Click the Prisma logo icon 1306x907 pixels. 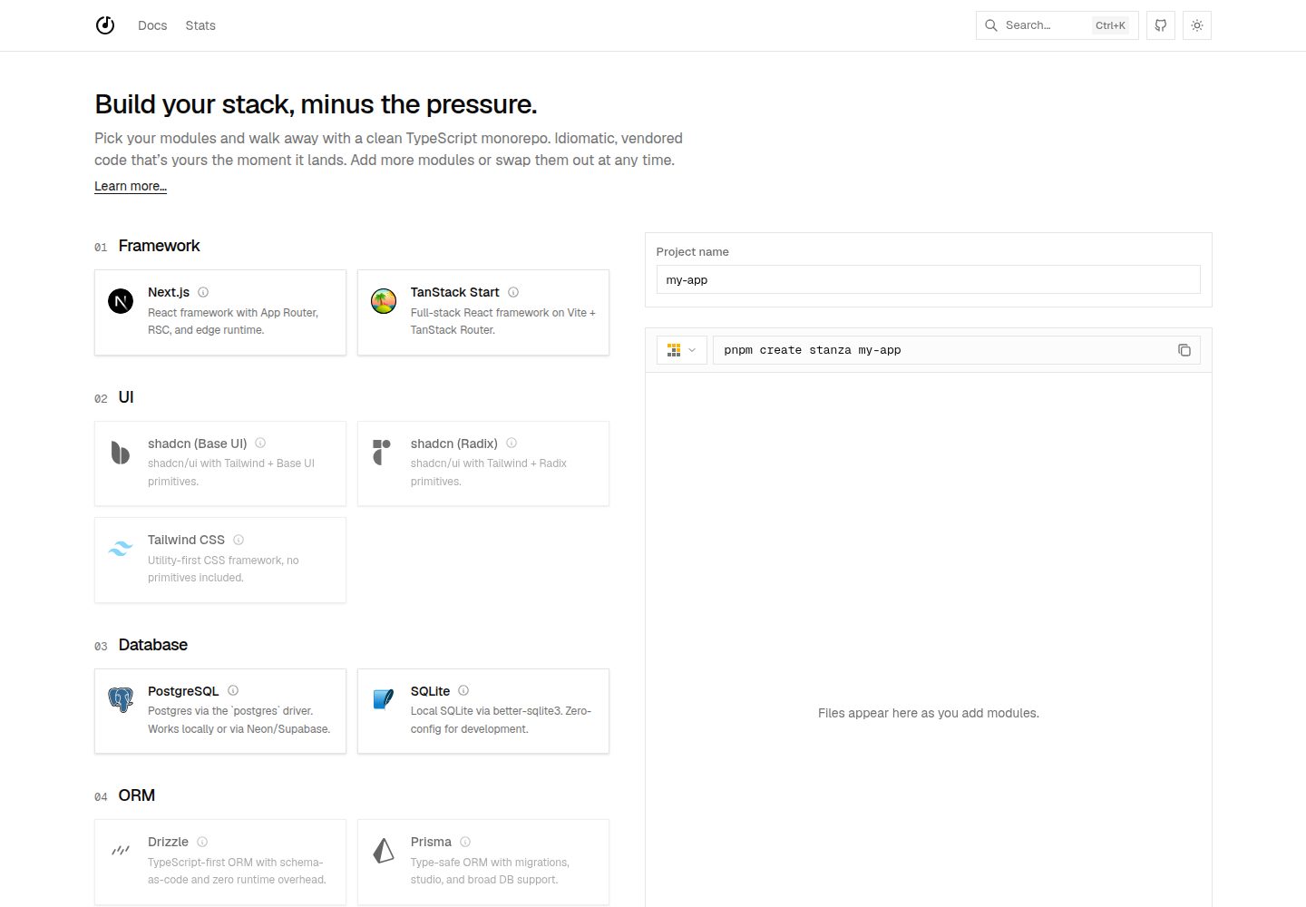pos(384,850)
